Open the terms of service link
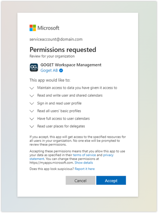 [x=85, y=155]
